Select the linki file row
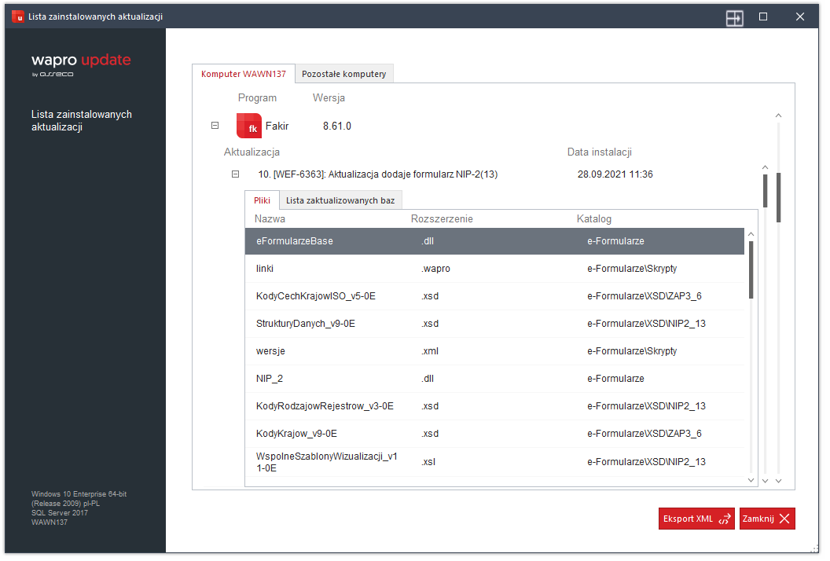830x561 pixels. coord(494,269)
